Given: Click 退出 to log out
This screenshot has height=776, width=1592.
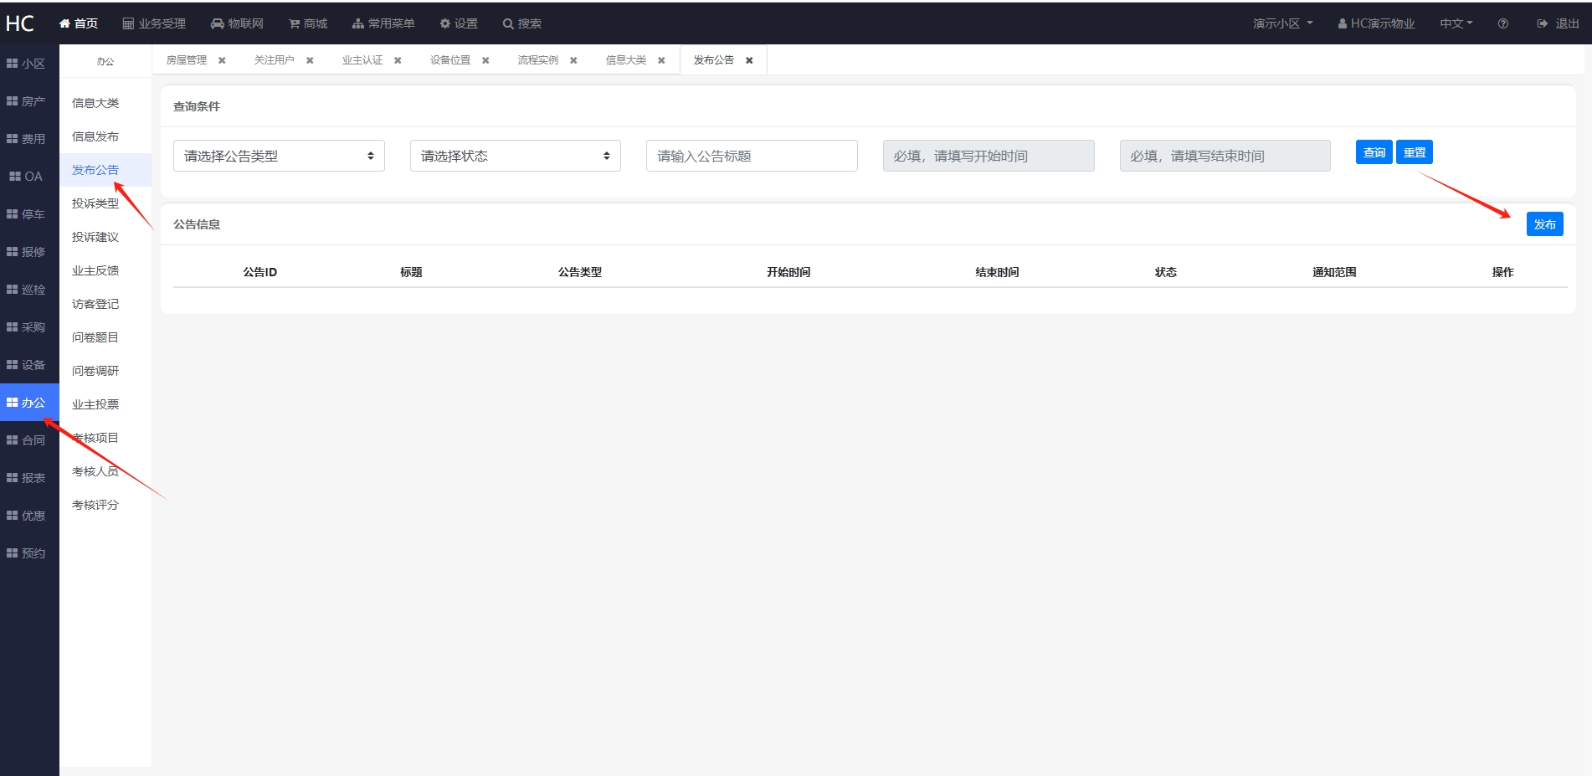Looking at the screenshot, I should [1558, 23].
